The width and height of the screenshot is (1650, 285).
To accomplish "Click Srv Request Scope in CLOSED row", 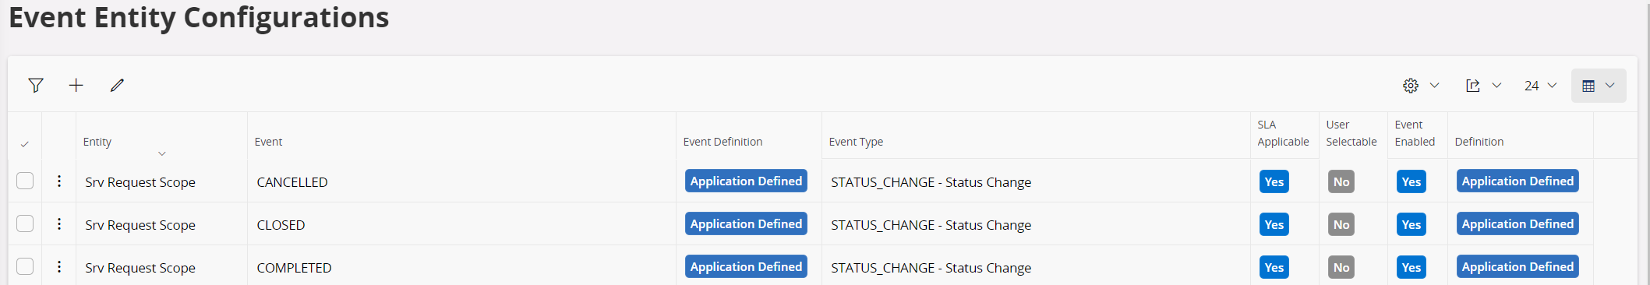I will (140, 225).
